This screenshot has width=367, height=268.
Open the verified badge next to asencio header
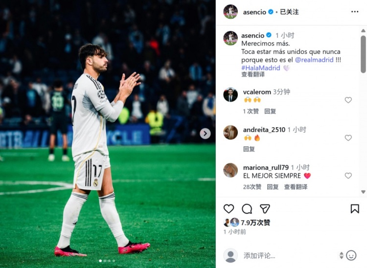271,12
